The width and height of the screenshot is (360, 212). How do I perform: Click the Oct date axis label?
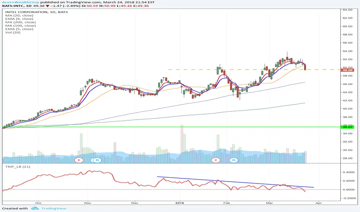coord(38,203)
